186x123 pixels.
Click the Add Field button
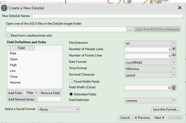(x=15, y=93)
